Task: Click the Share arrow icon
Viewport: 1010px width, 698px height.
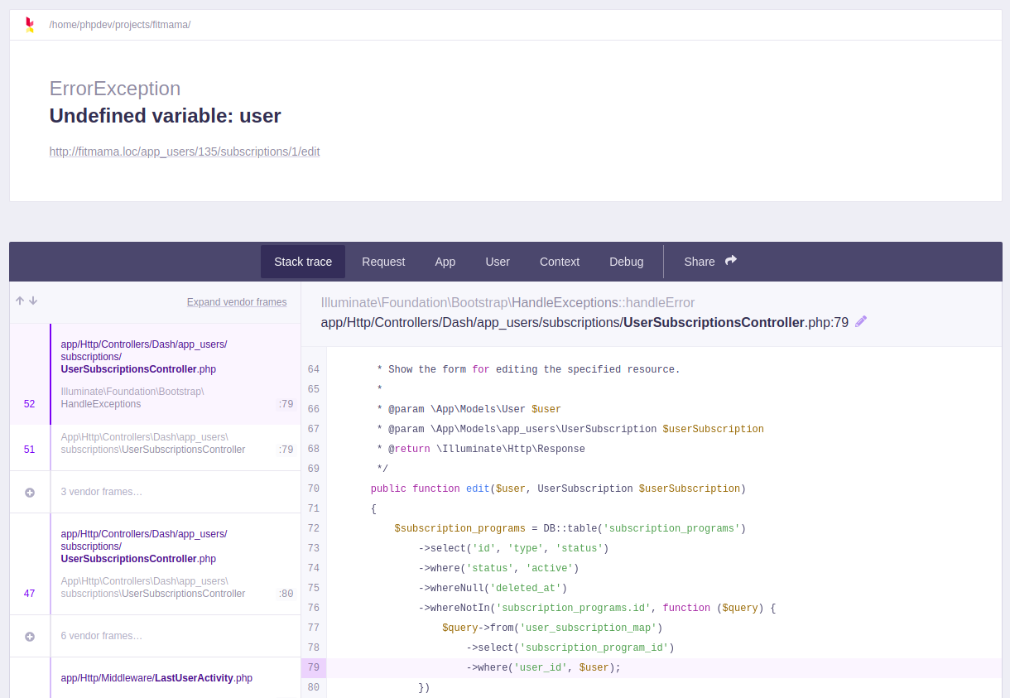Action: coord(731,261)
